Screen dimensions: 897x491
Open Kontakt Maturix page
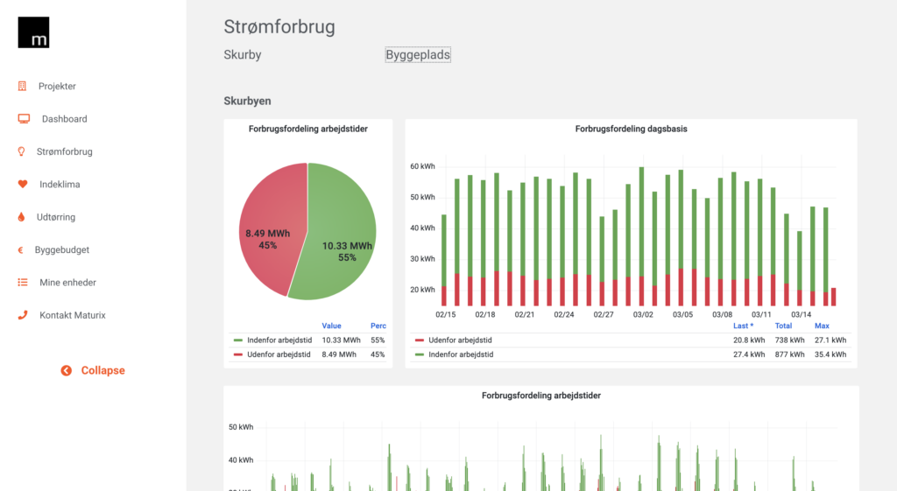click(x=73, y=315)
